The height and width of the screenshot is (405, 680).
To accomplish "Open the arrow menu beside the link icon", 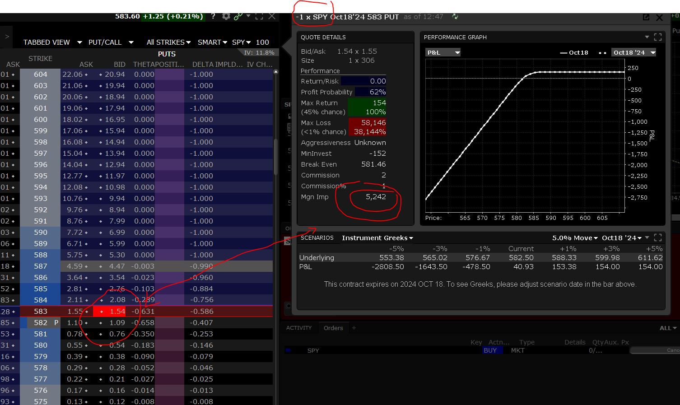I will (248, 16).
